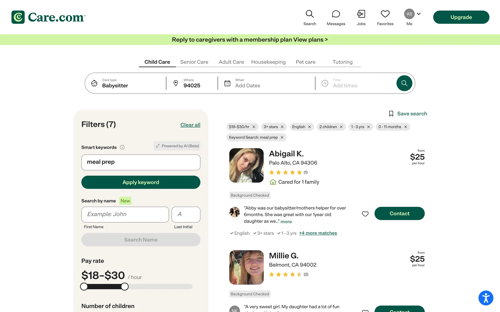The image size is (500, 312).
Task: Expand the Me account dropdown arrow
Action: (x=419, y=14)
